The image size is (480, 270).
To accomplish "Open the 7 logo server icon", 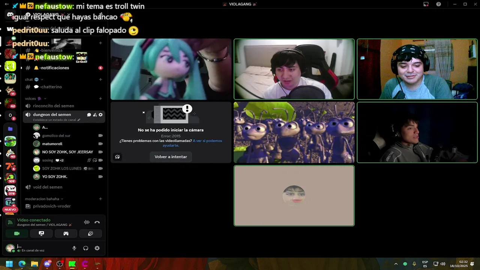I will pos(10,166).
